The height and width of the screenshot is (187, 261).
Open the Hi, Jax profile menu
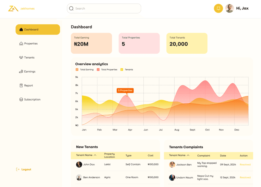click(237, 8)
